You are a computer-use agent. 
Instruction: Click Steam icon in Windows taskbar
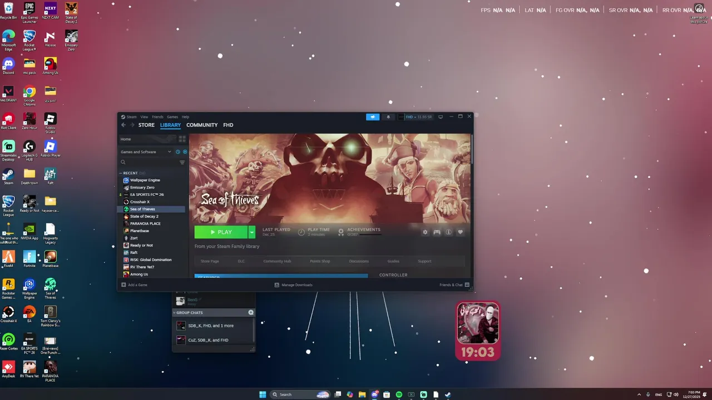click(448, 394)
